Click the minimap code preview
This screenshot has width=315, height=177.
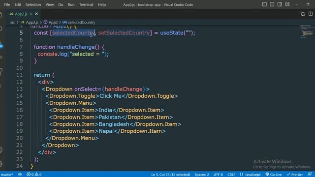pyautogui.click(x=307, y=31)
